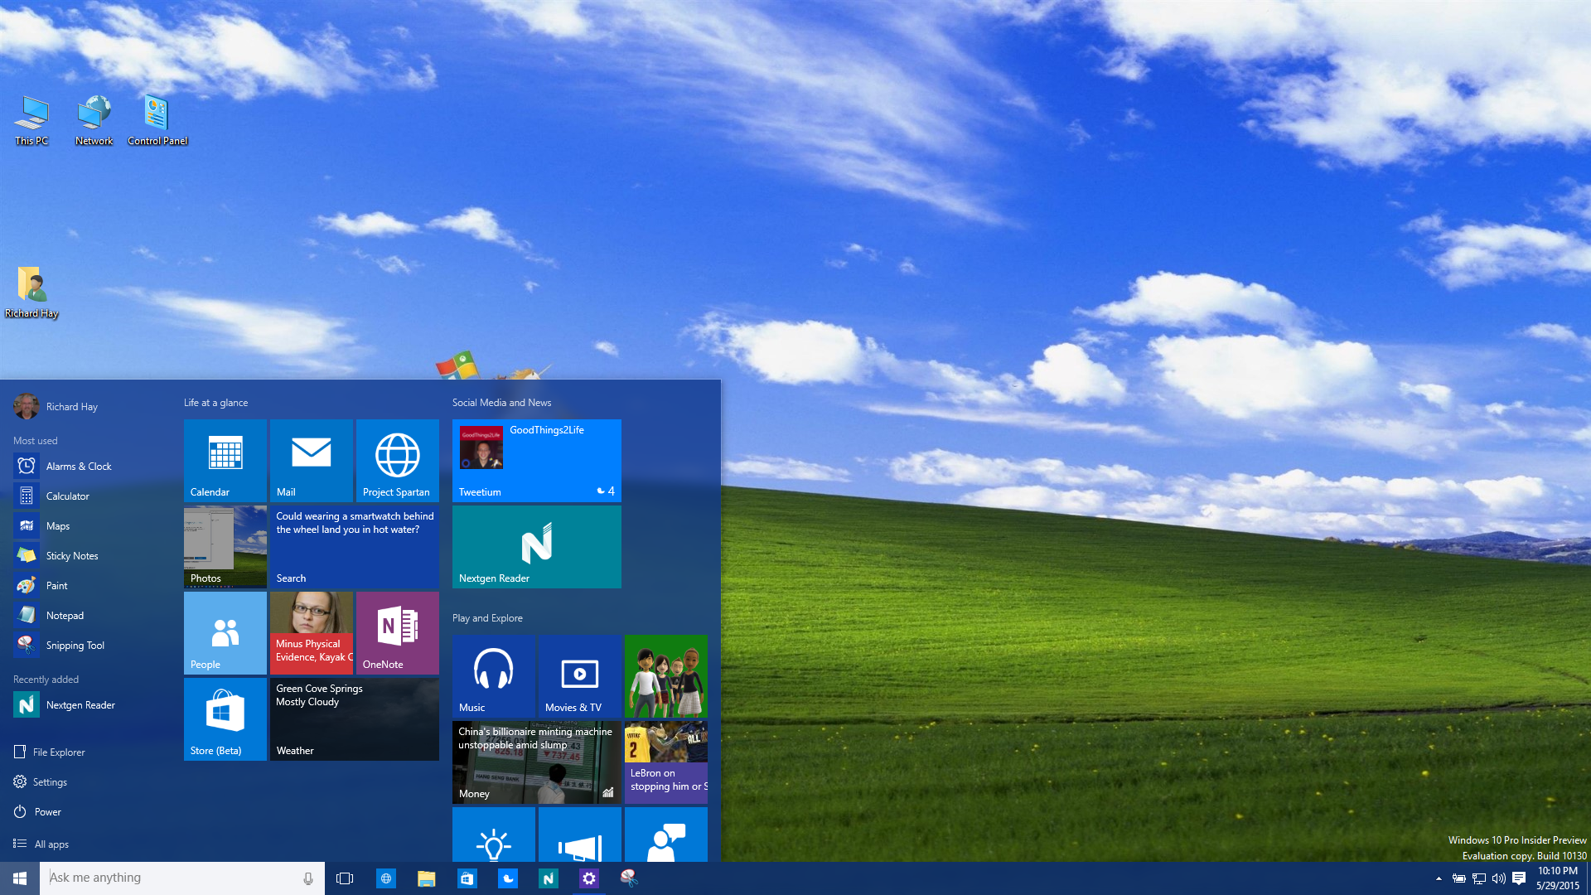Open File Explorer from Start menu
The width and height of the screenshot is (1591, 895).
pyautogui.click(x=58, y=752)
